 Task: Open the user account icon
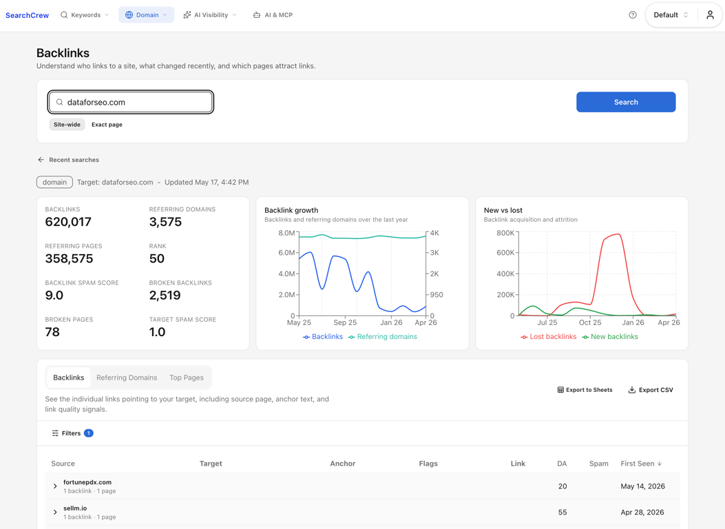point(711,14)
